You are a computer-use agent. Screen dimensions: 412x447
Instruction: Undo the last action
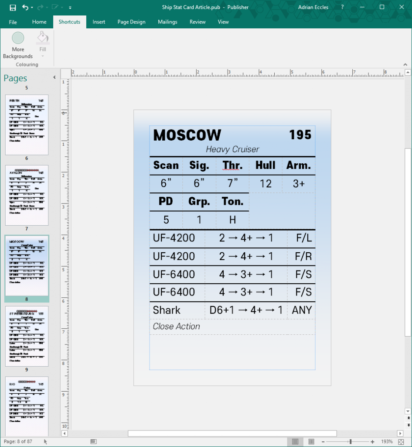point(24,7)
